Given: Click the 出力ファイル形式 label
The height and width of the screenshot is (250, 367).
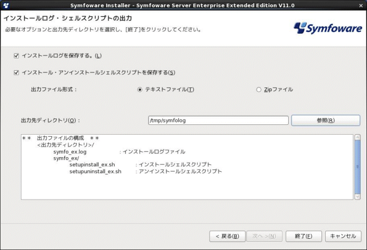Looking at the screenshot, I should (x=54, y=90).
